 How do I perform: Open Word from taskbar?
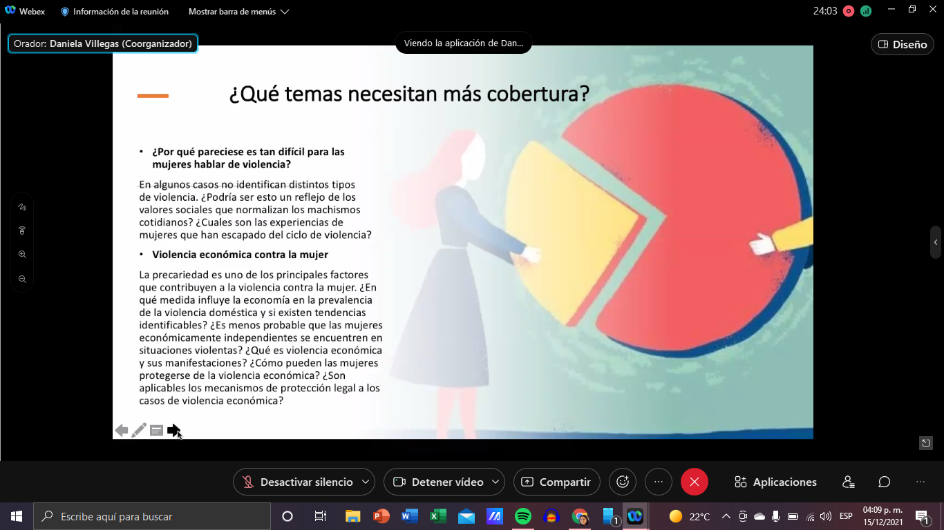[410, 516]
